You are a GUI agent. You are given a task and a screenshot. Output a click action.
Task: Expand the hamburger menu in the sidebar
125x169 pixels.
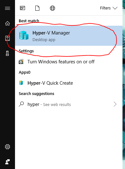click(7, 8)
